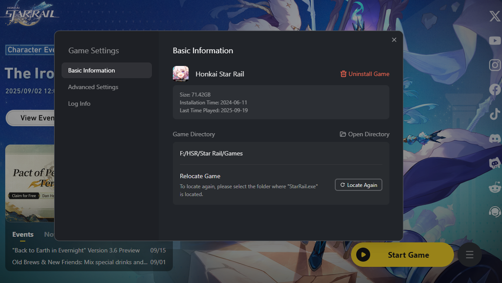
Task: Open the Log Info section
Action: click(x=79, y=104)
